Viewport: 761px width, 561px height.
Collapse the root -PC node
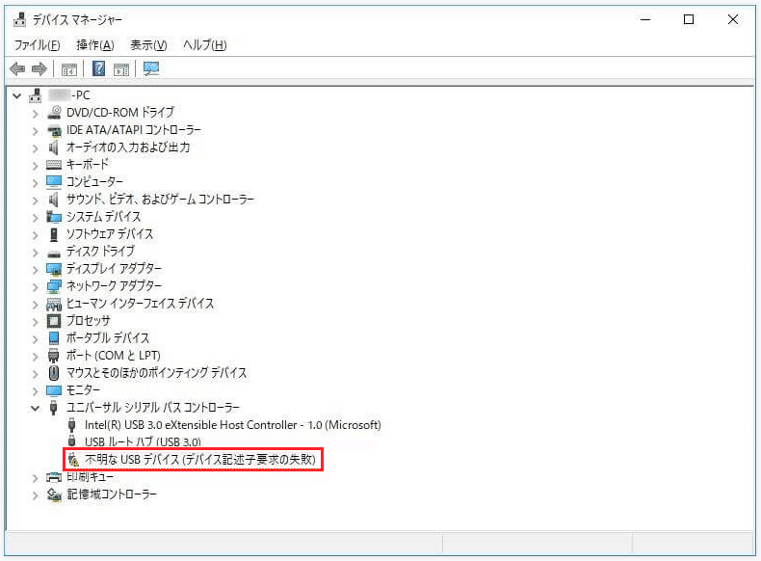pyautogui.click(x=17, y=95)
